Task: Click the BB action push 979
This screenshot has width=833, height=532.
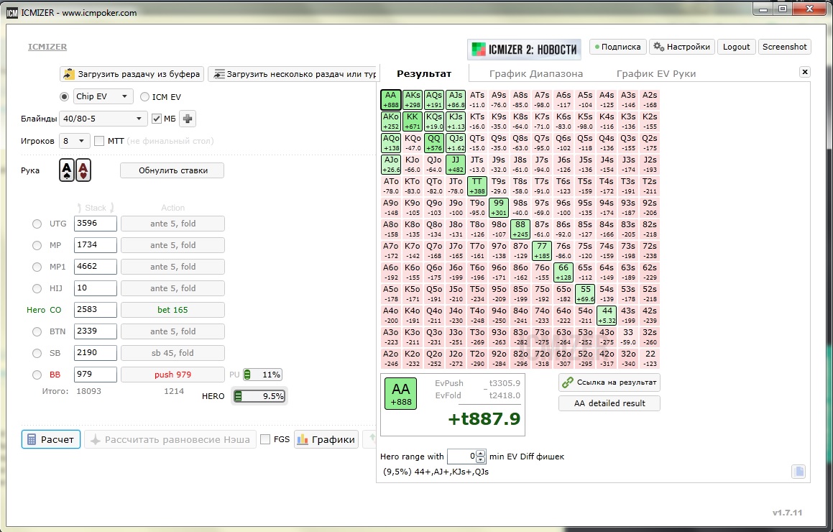Action: pyautogui.click(x=172, y=375)
